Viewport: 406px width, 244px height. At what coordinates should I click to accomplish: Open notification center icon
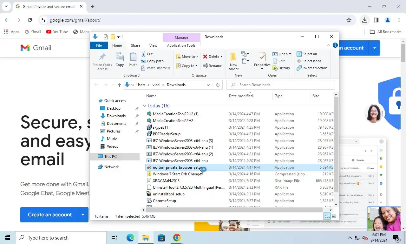[x=396, y=238]
